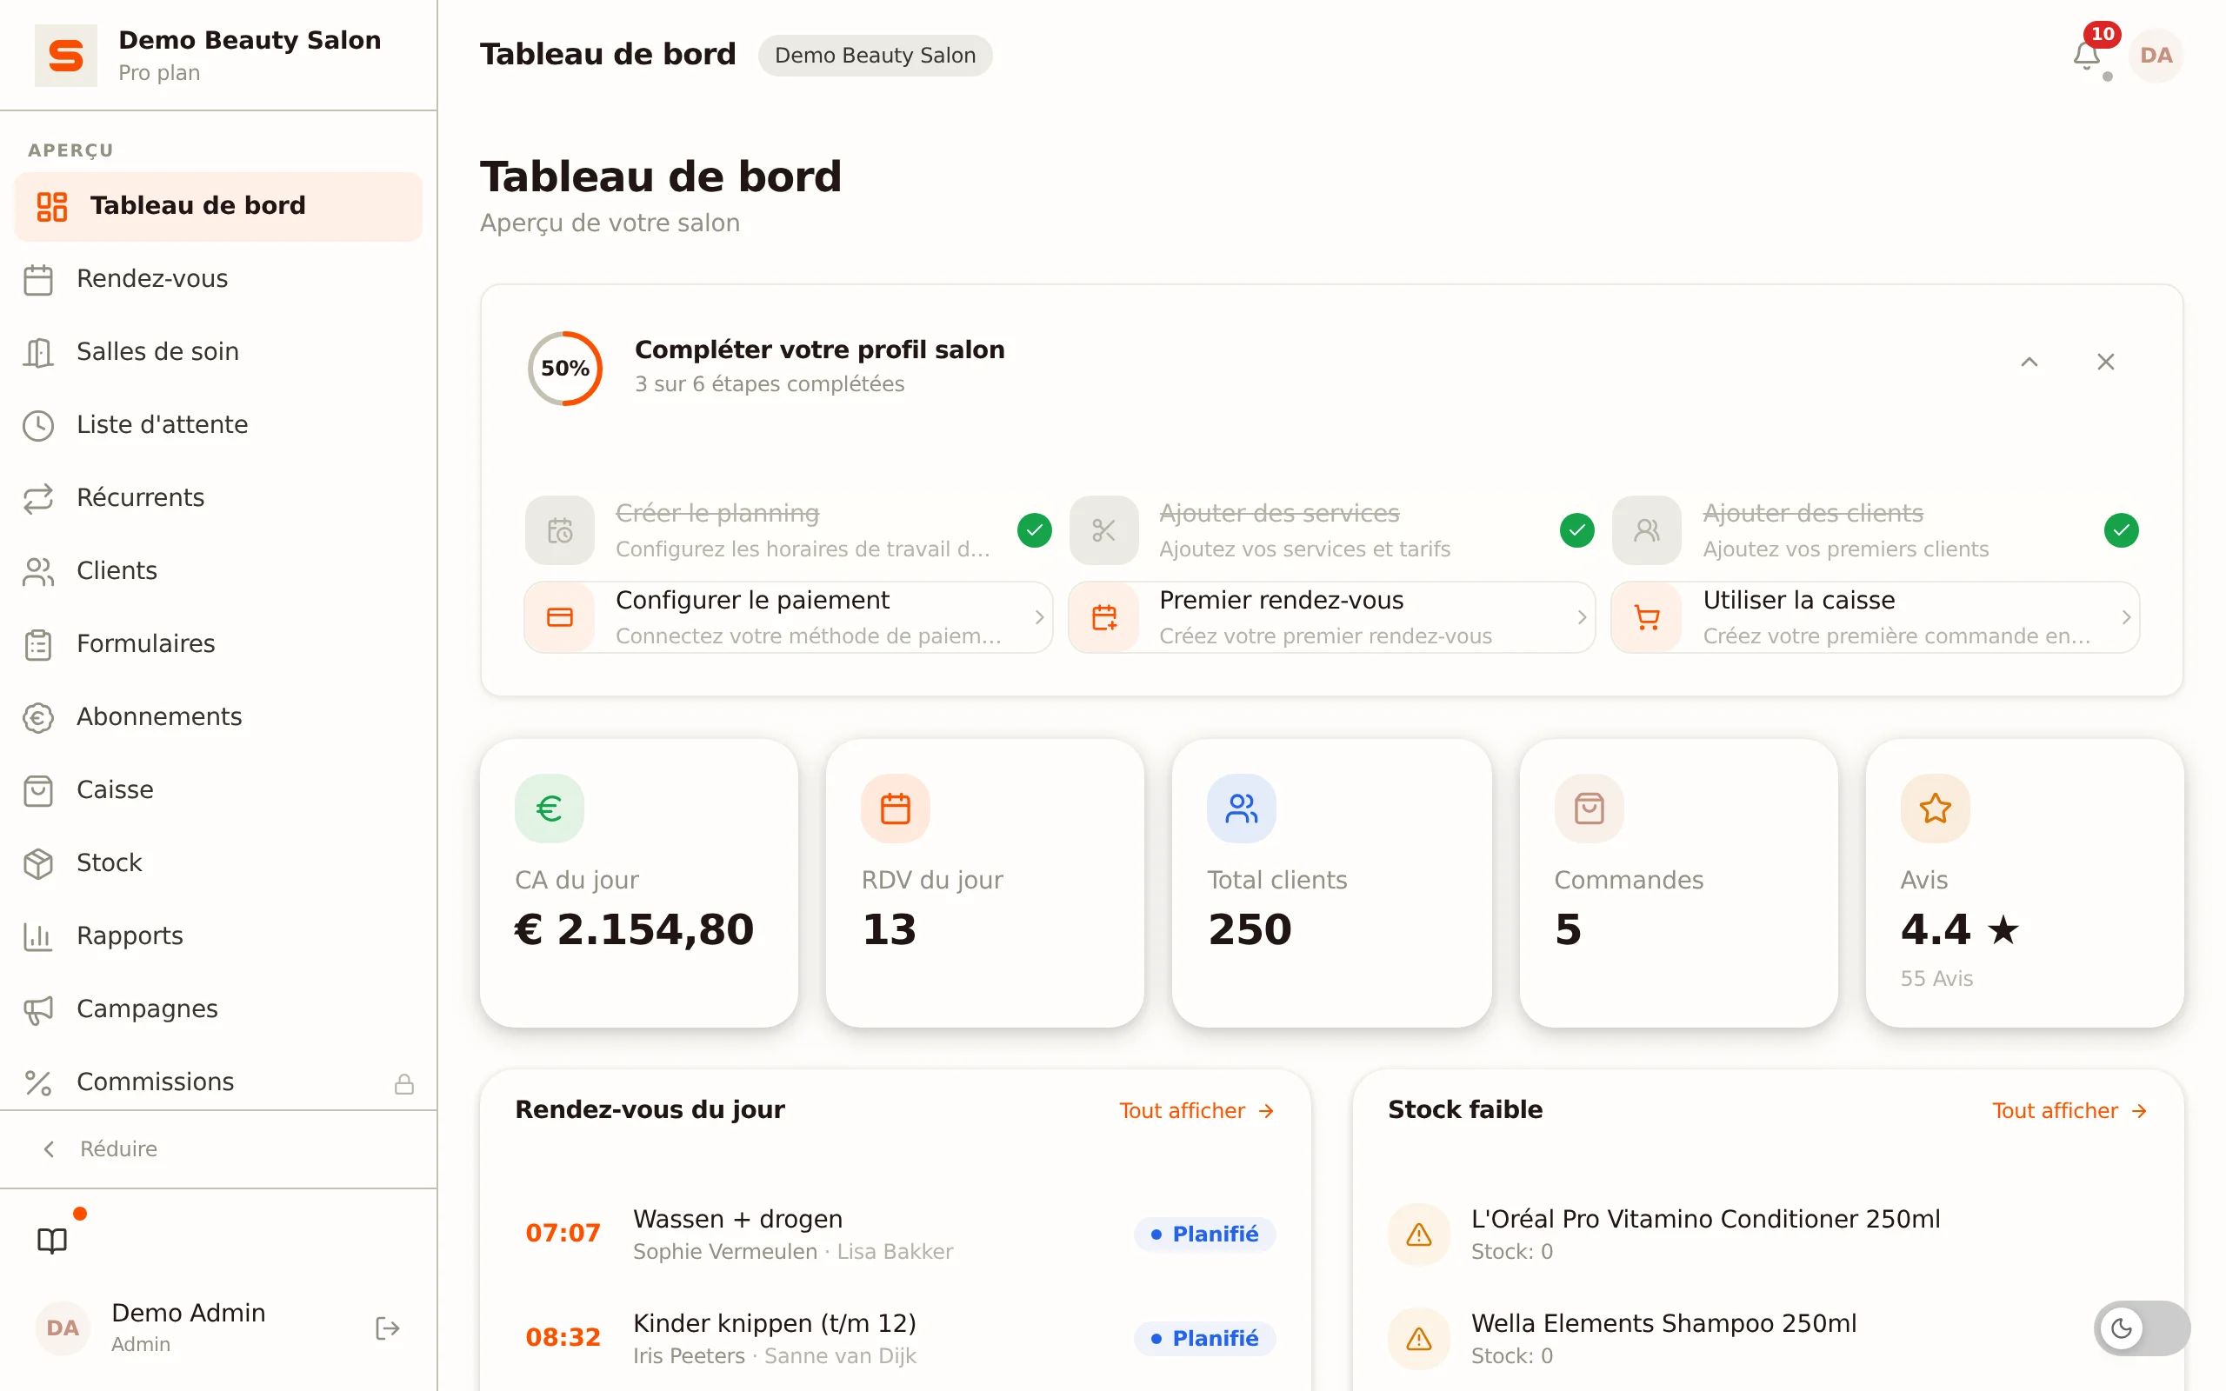
Task: Click the green checkmark for Créer le planning
Action: (1034, 530)
